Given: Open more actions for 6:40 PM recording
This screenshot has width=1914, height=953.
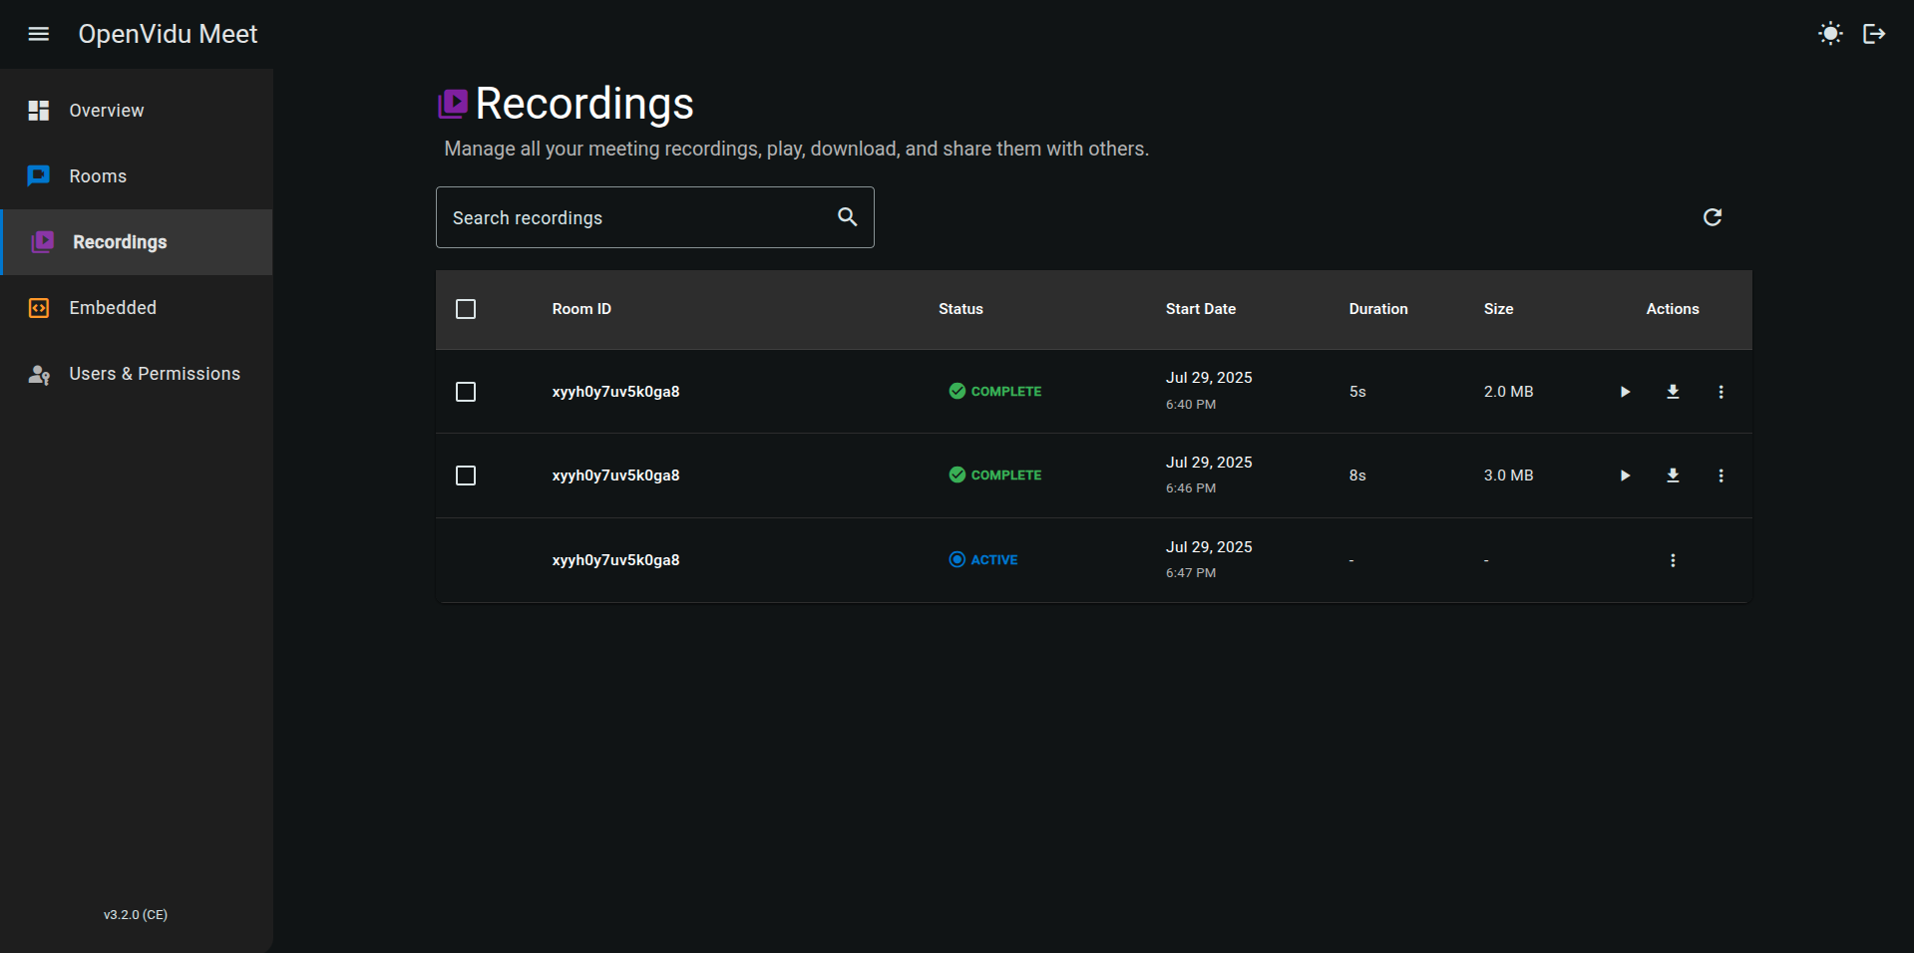Looking at the screenshot, I should pos(1721,392).
